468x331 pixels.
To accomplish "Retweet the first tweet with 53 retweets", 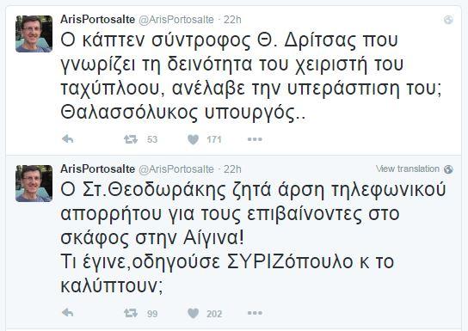I will point(131,139).
